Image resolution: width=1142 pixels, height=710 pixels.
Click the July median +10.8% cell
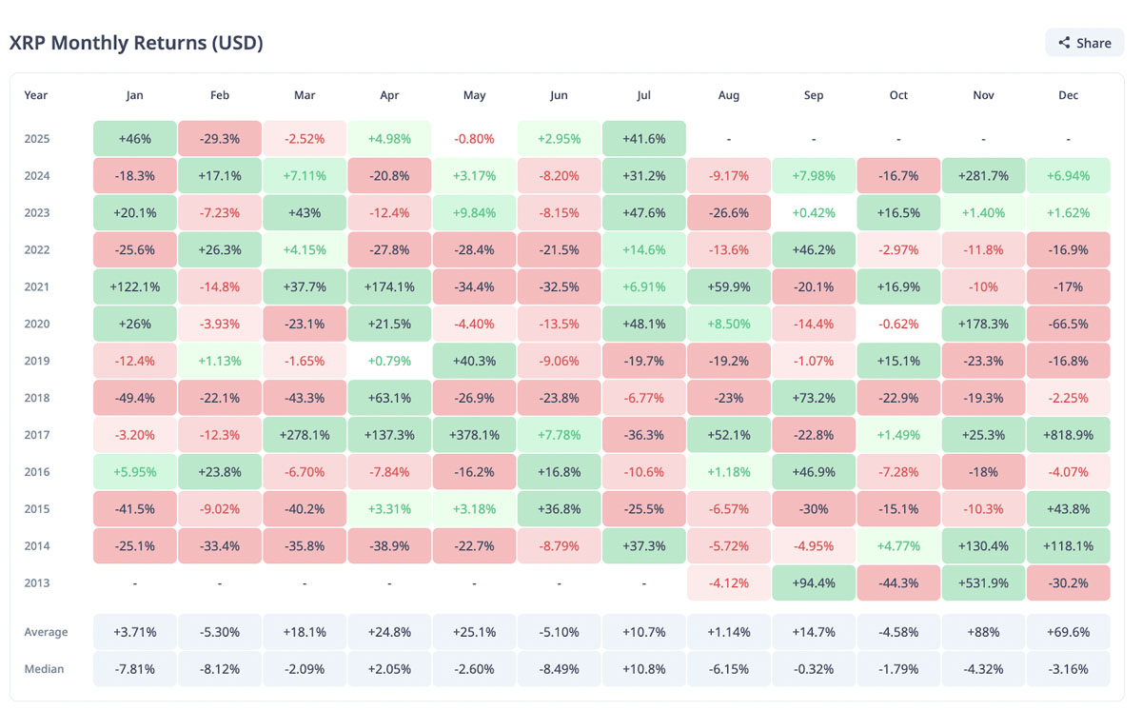(644, 669)
